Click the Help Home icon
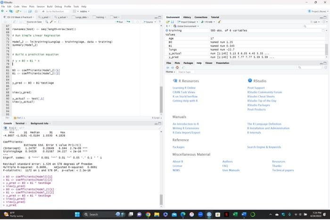The image size is (330, 220). pyautogui.click(x=177, y=68)
